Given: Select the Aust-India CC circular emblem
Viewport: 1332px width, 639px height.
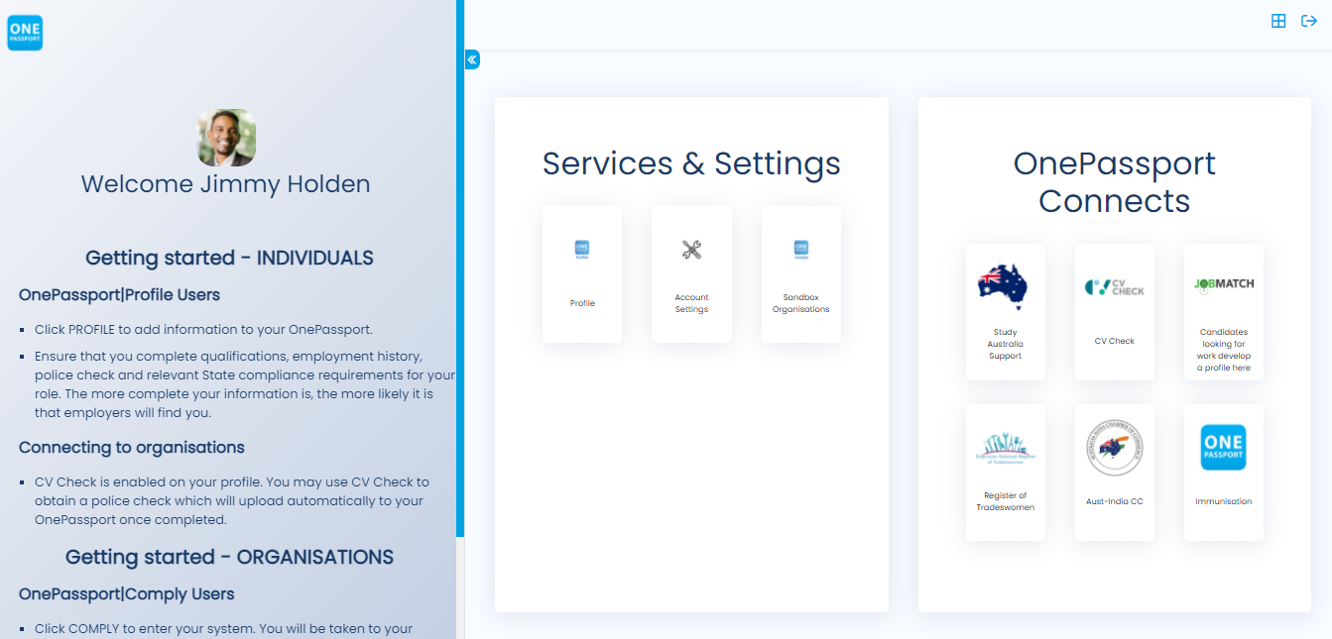Looking at the screenshot, I should click(x=1114, y=448).
